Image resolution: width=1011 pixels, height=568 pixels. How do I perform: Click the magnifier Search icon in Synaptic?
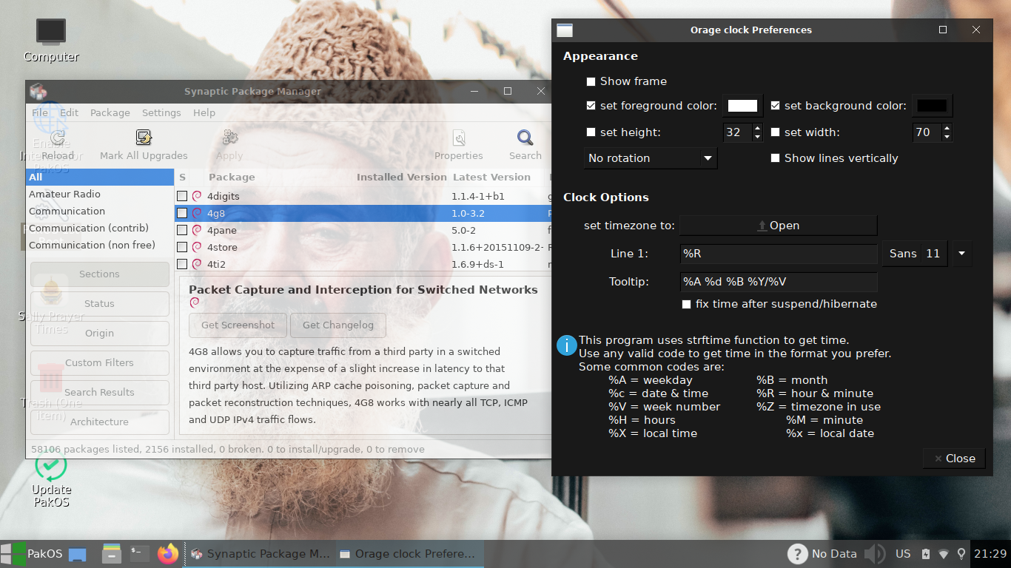tap(525, 138)
